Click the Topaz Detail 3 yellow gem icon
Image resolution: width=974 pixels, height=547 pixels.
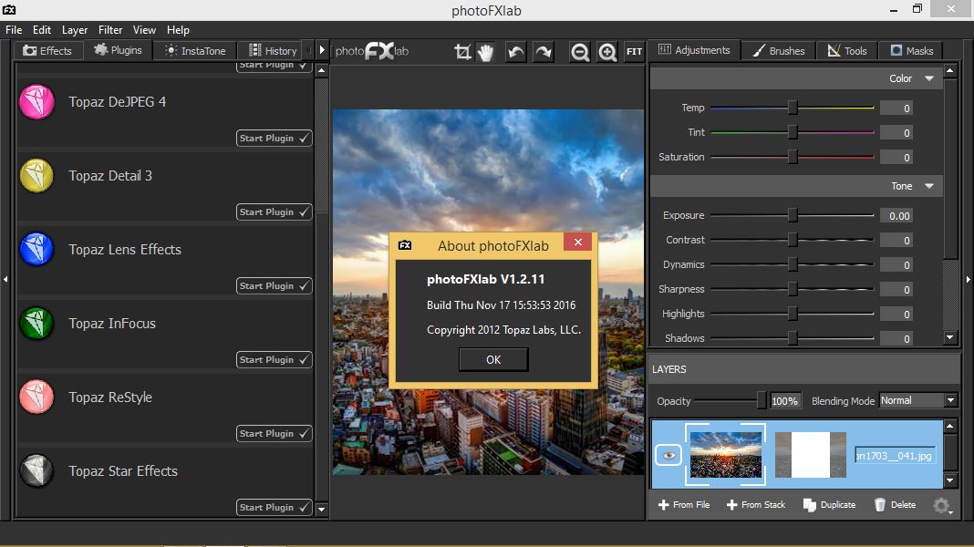point(36,176)
